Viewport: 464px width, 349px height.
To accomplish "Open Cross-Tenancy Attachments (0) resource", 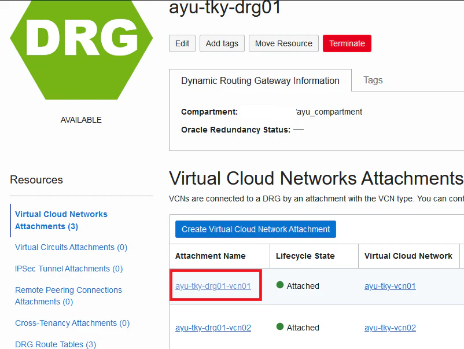I will pos(72,323).
